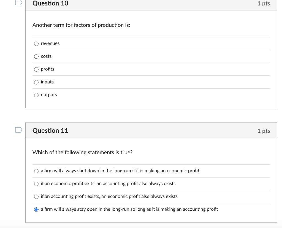The height and width of the screenshot is (228, 282).
Task: Click the "outputs" answer text label
Action: (49, 95)
